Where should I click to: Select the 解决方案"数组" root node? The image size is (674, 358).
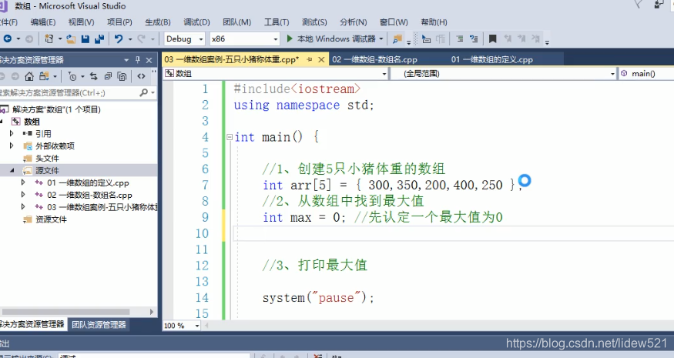click(56, 109)
